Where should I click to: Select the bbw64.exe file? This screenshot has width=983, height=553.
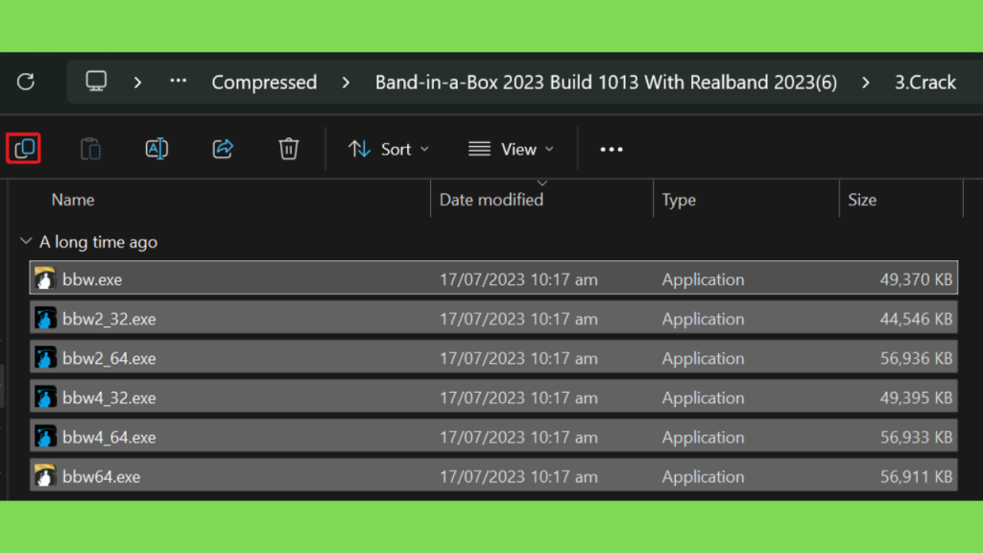pyautogui.click(x=493, y=476)
